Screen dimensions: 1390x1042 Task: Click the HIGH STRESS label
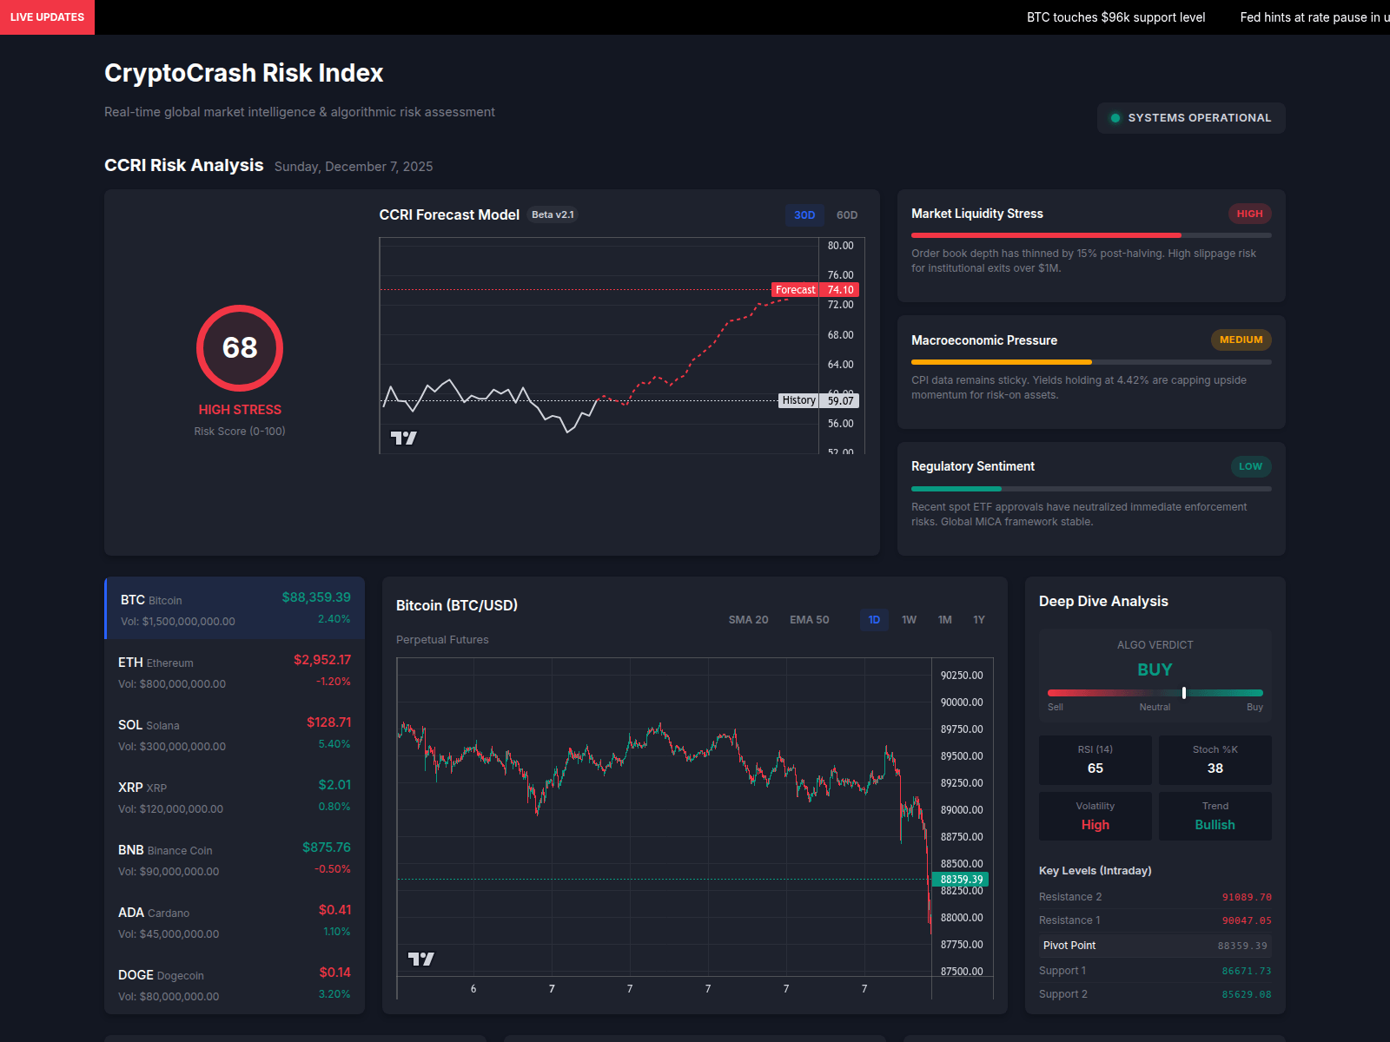coord(240,410)
